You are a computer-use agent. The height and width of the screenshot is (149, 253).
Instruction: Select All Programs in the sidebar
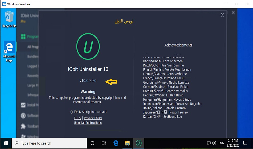pos(33,47)
